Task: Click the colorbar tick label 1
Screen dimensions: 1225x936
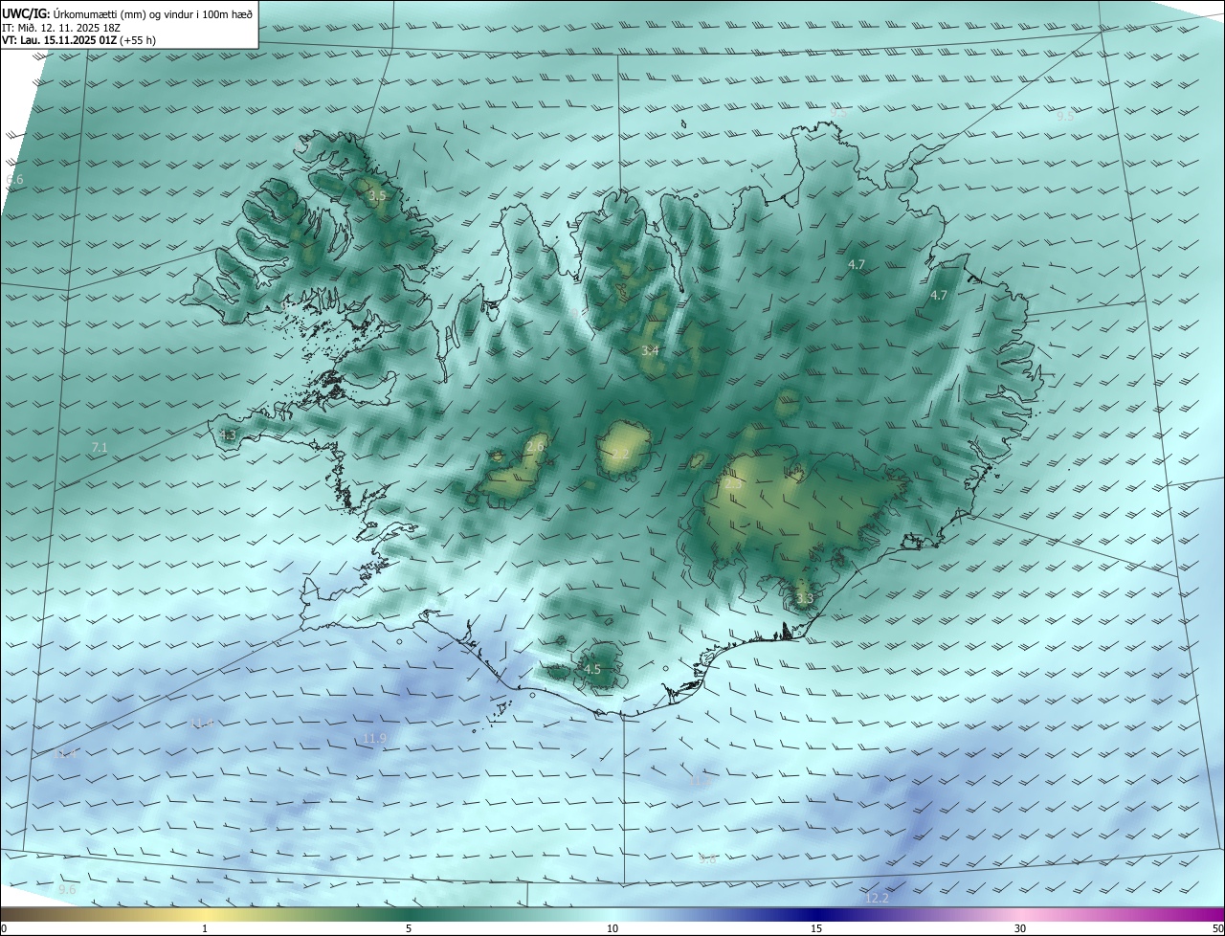Action: [x=205, y=928]
